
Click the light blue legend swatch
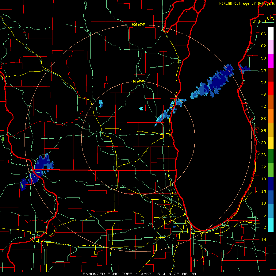click(x=271, y=211)
